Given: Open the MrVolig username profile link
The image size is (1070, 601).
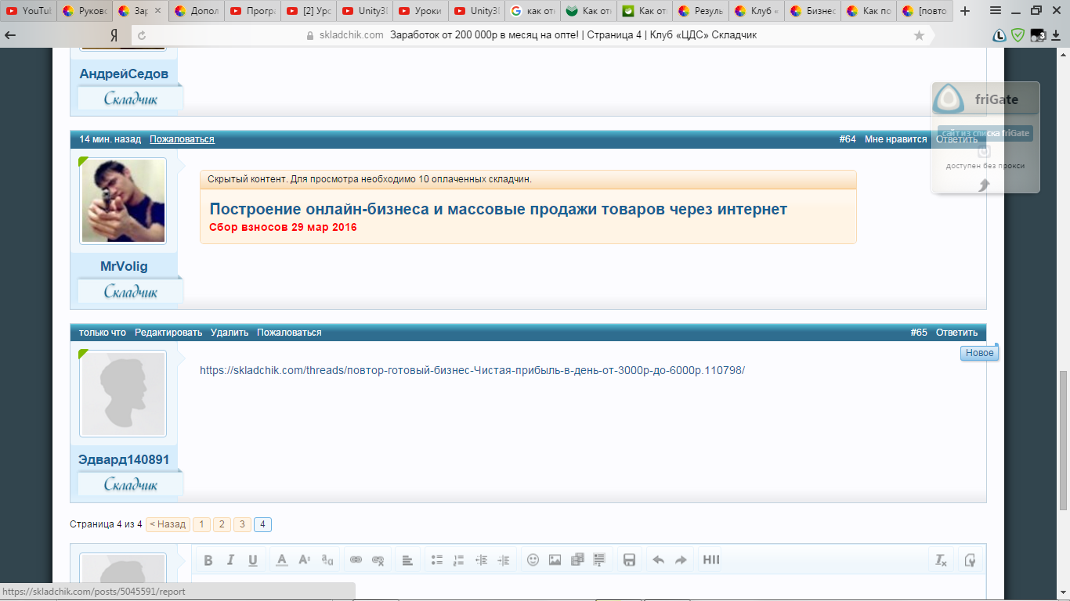Looking at the screenshot, I should (124, 266).
